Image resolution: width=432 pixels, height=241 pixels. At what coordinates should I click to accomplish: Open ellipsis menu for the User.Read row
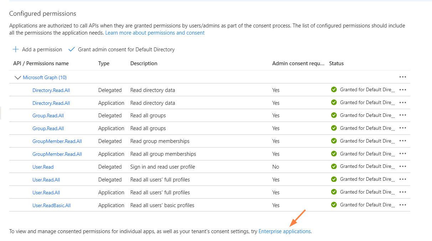coord(403,166)
